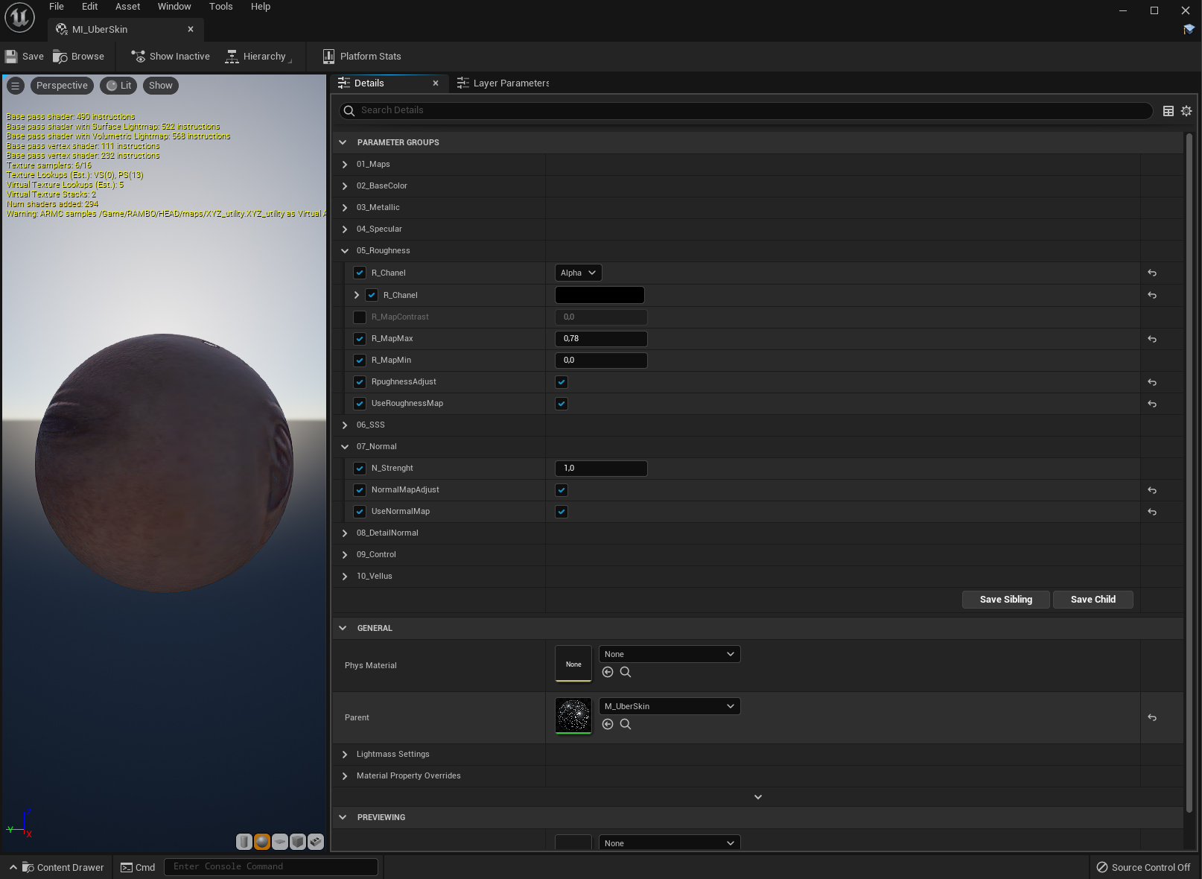Browse to Parent material in Content Browser
The width and height of the screenshot is (1202, 879).
click(x=626, y=724)
